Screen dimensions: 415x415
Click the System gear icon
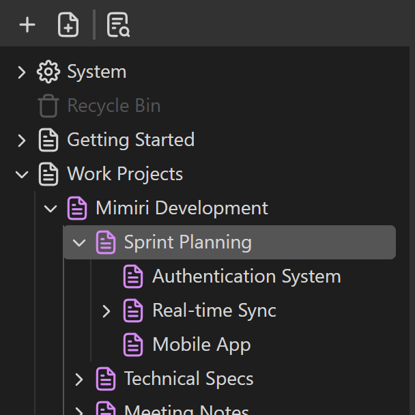click(48, 72)
